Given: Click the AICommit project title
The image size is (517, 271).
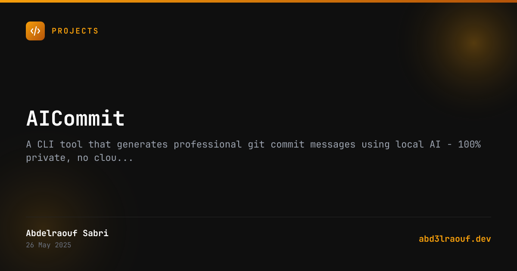Looking at the screenshot, I should coord(75,118).
